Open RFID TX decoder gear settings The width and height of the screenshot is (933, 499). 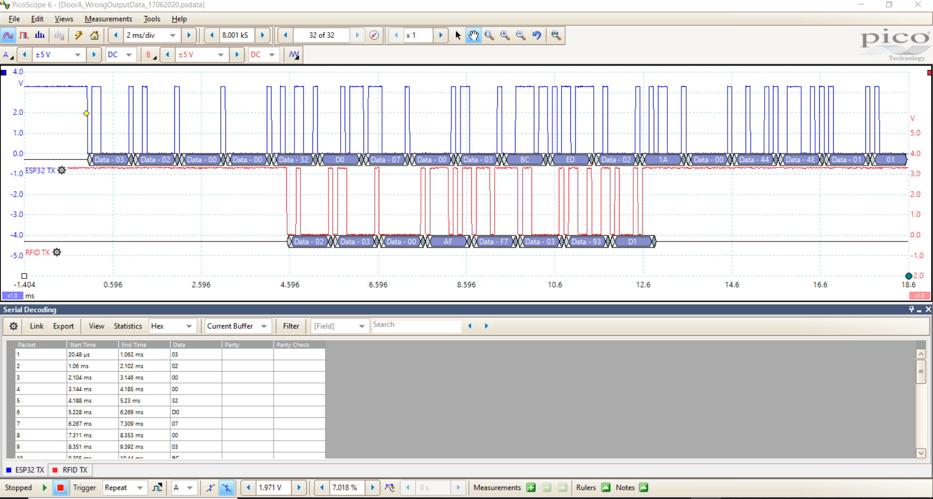pyautogui.click(x=57, y=252)
